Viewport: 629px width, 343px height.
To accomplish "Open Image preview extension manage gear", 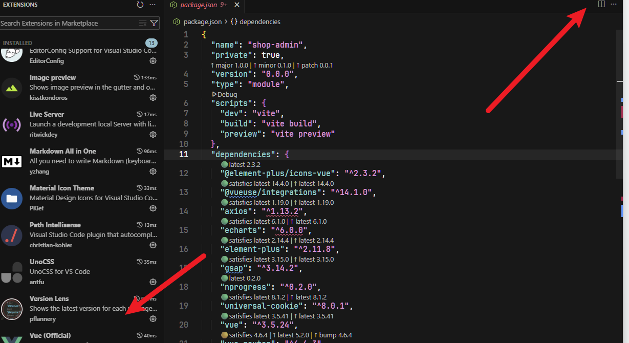I will (153, 98).
